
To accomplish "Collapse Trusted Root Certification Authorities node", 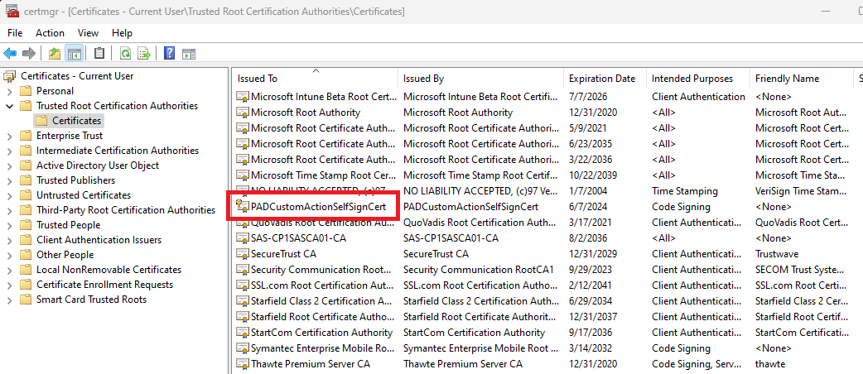I will click(9, 106).
